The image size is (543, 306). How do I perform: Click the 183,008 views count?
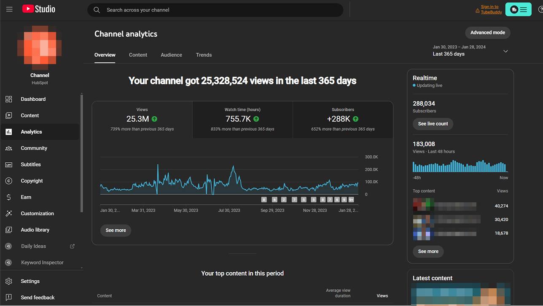coord(424,144)
